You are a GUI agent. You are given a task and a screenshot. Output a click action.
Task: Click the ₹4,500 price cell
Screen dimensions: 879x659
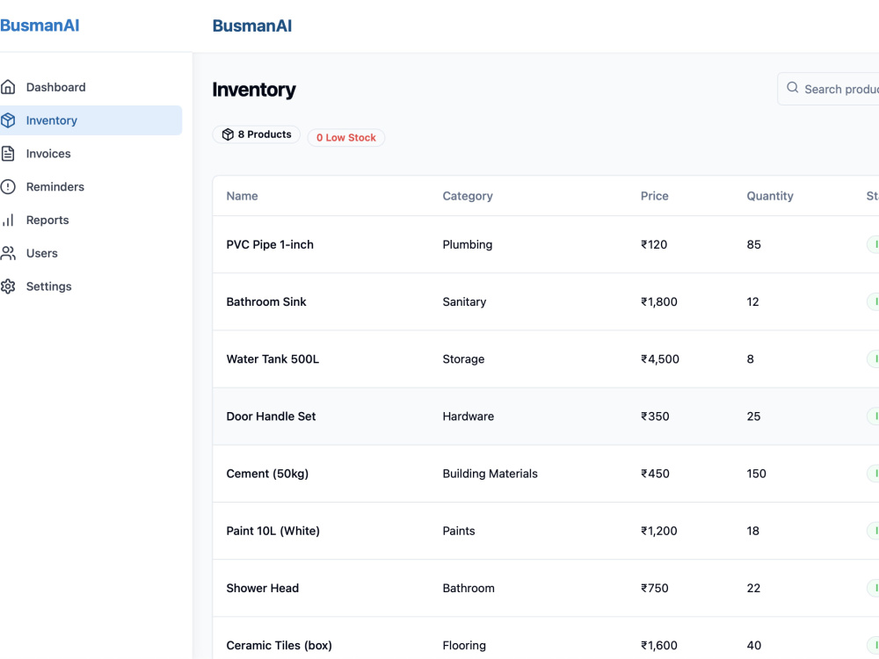tap(660, 359)
